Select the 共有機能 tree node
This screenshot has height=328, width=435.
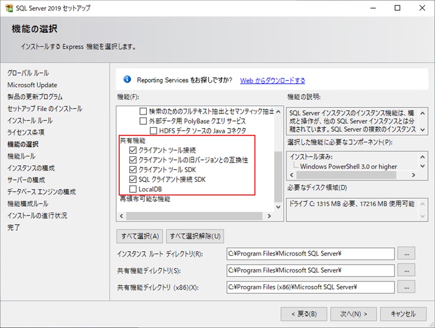click(132, 141)
